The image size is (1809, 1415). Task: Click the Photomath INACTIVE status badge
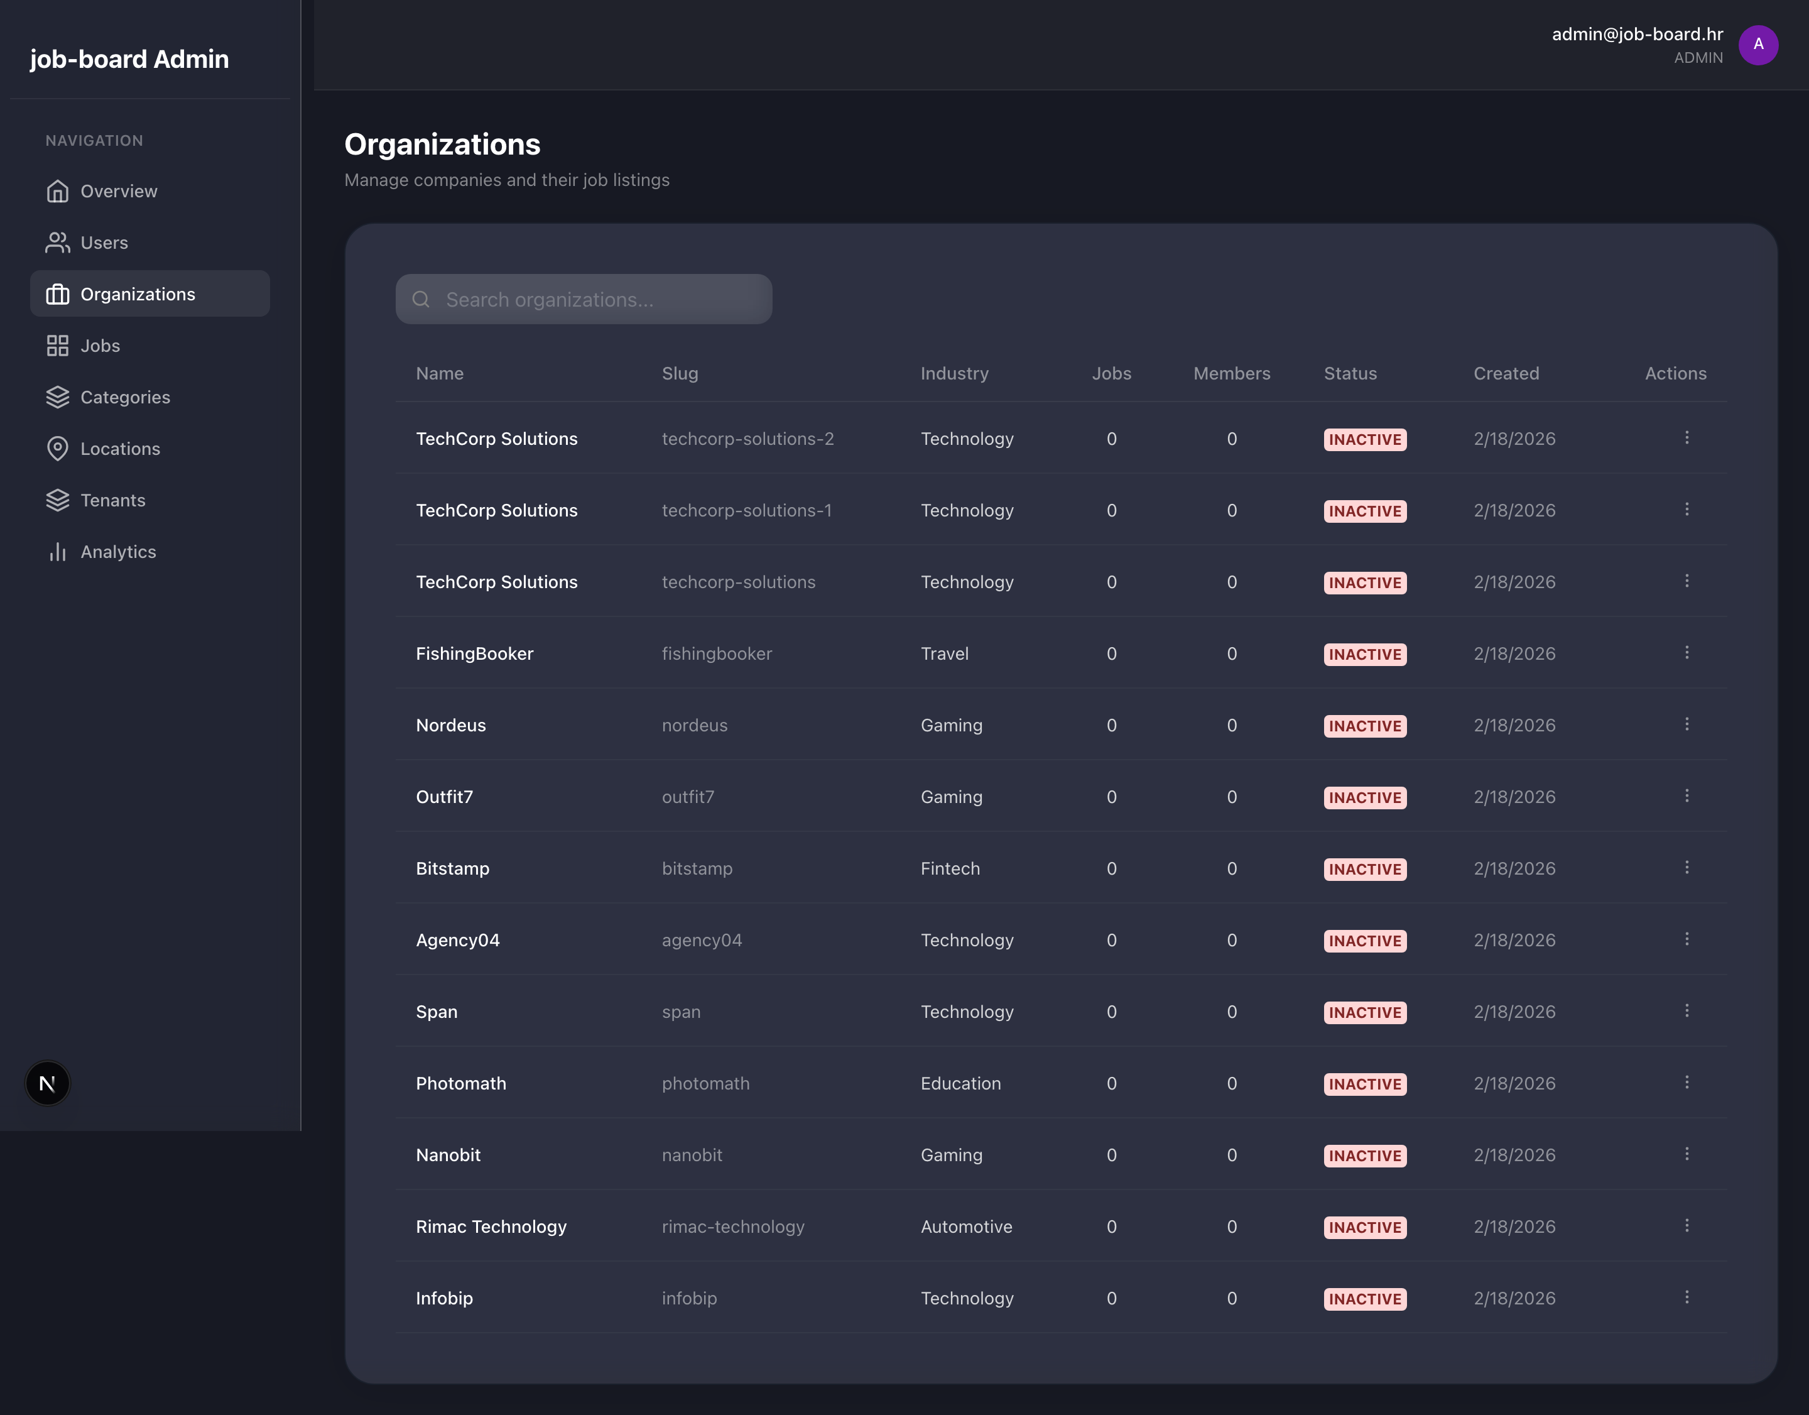1364,1084
